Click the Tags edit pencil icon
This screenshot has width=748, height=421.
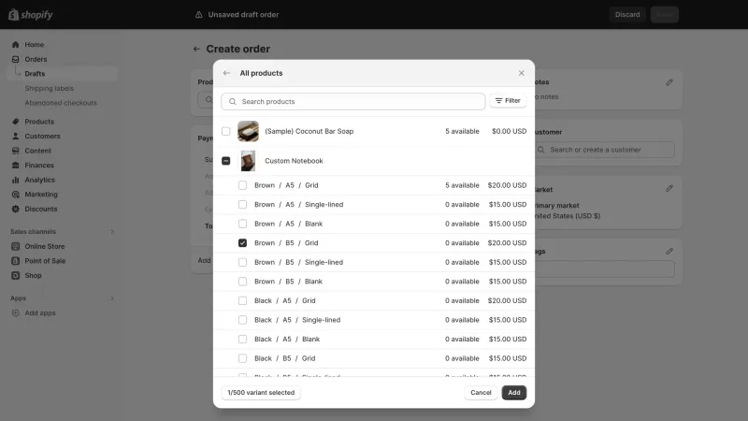click(669, 251)
